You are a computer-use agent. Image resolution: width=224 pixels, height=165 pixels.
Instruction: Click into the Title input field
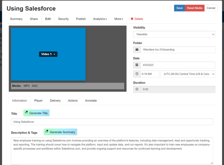pos(112,122)
